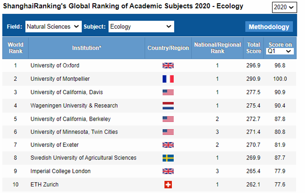Click the UK flag next to University of Oxford

168,66
